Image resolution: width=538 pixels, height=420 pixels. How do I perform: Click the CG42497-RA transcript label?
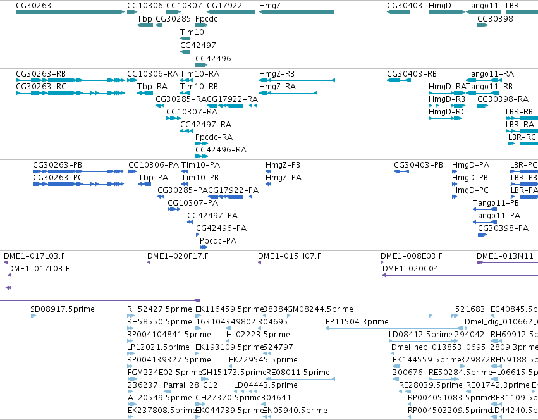point(206,125)
